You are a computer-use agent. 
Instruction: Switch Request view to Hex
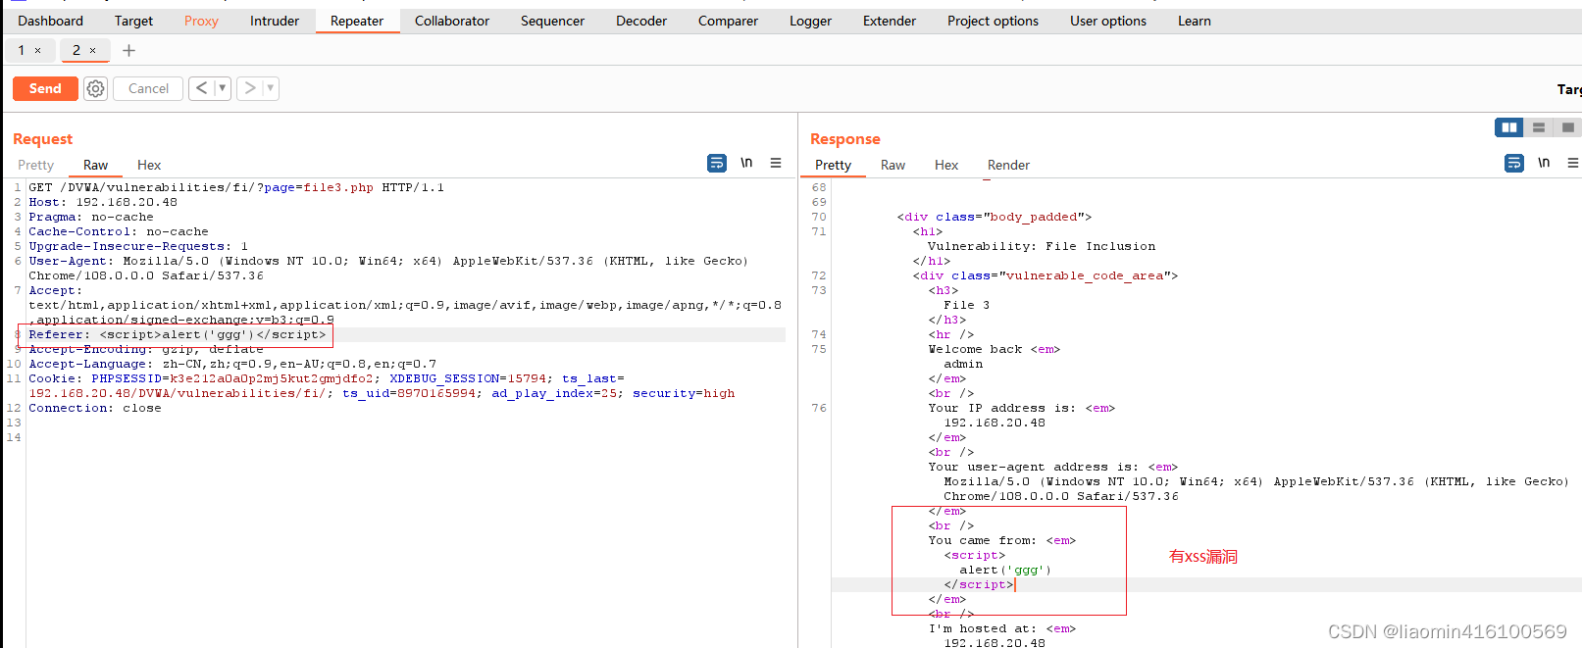[x=149, y=165]
